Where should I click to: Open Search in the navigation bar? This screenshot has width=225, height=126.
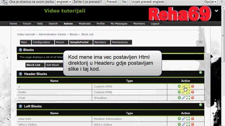tap(53, 24)
